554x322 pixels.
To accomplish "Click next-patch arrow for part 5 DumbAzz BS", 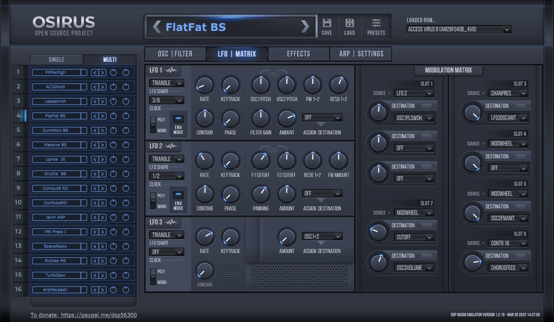I will coord(102,130).
